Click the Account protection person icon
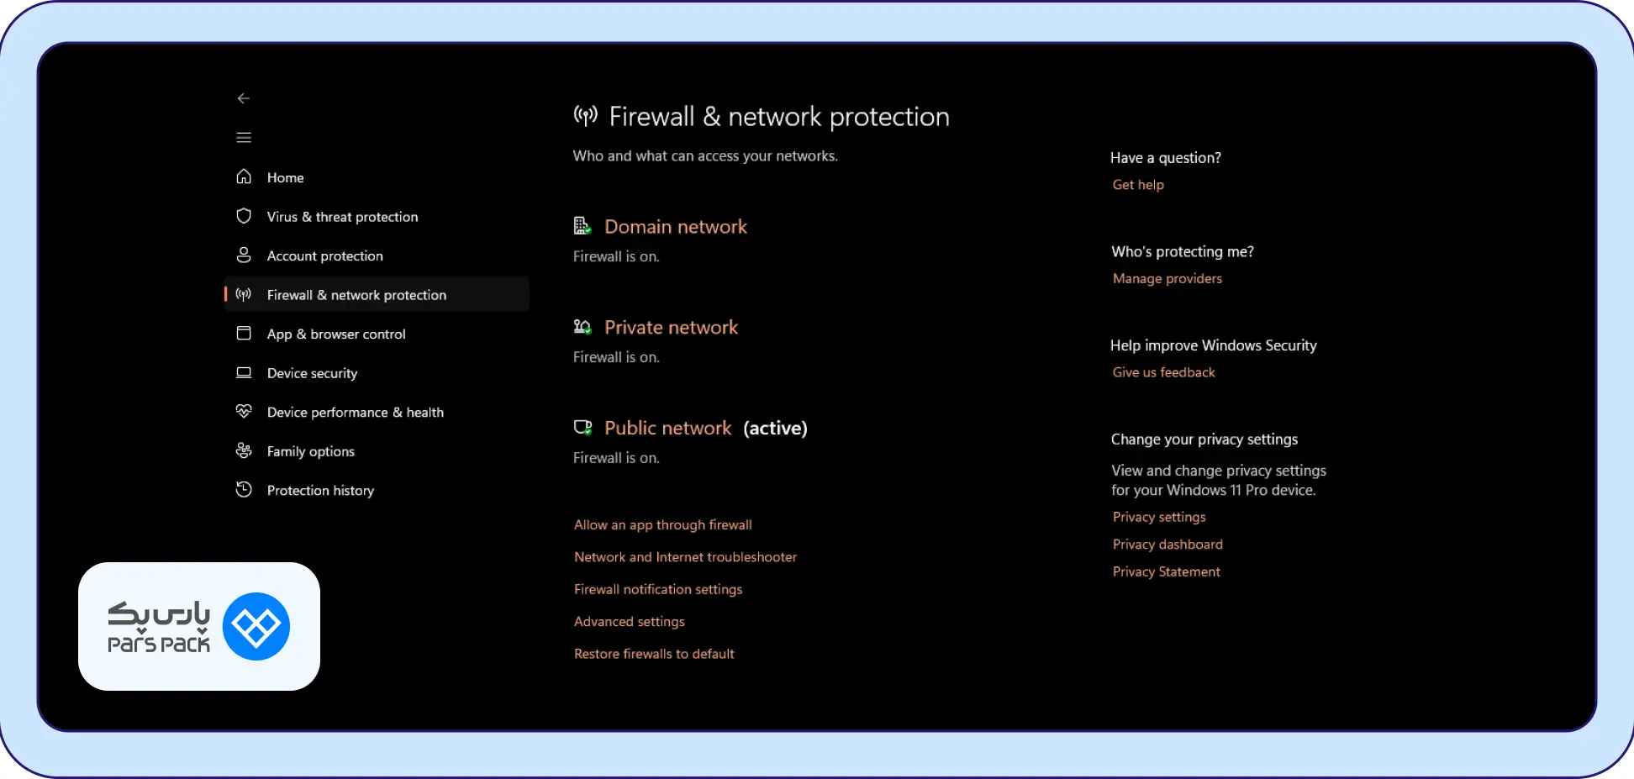Viewport: 1634px width, 779px height. click(244, 255)
